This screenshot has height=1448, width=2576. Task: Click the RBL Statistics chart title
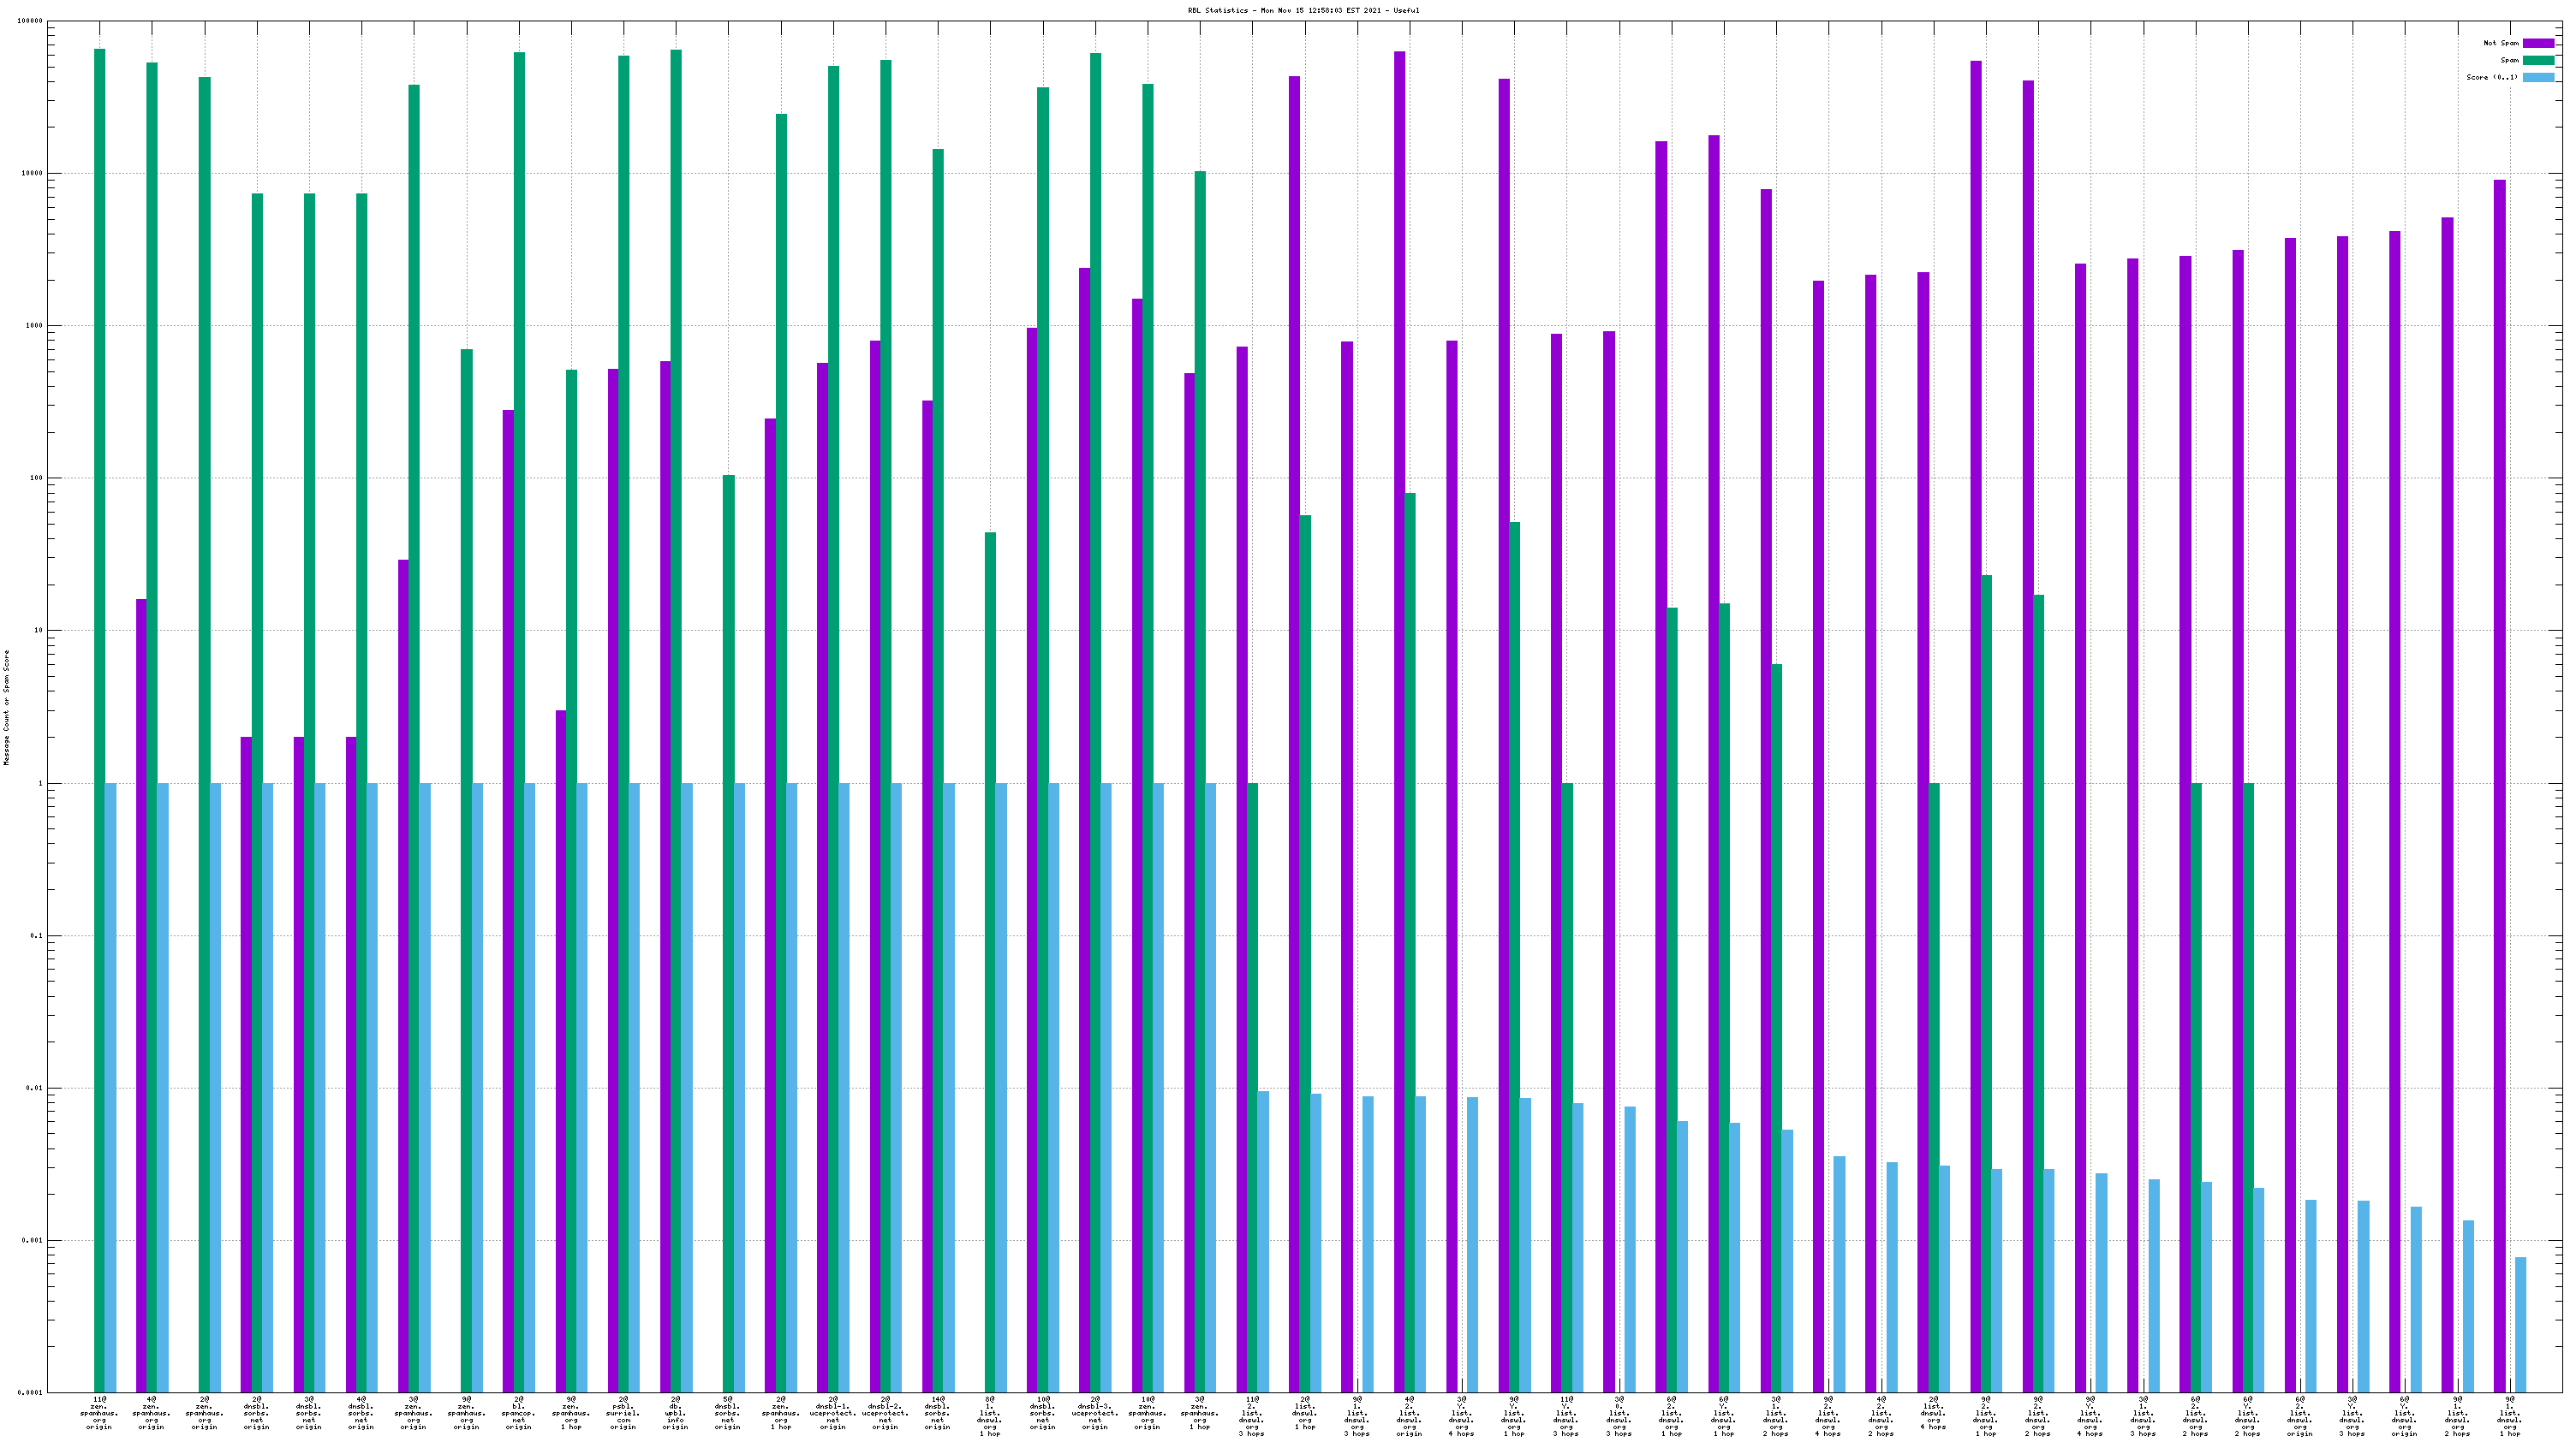pyautogui.click(x=1303, y=11)
